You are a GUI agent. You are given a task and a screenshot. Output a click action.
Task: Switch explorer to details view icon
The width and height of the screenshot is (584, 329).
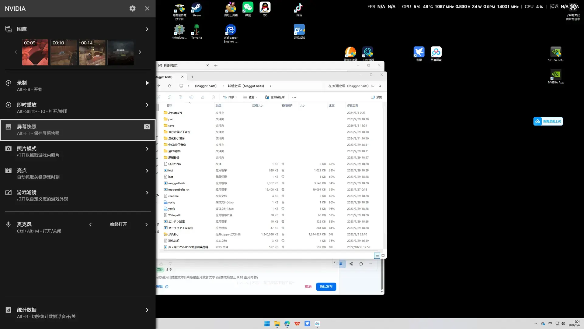tap(377, 256)
